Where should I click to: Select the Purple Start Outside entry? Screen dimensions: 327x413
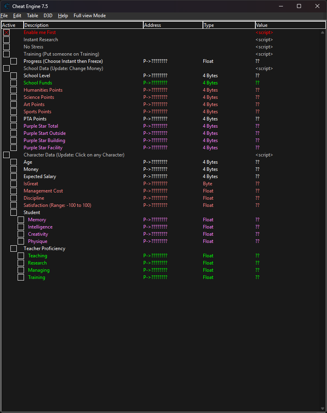pyautogui.click(x=45, y=133)
